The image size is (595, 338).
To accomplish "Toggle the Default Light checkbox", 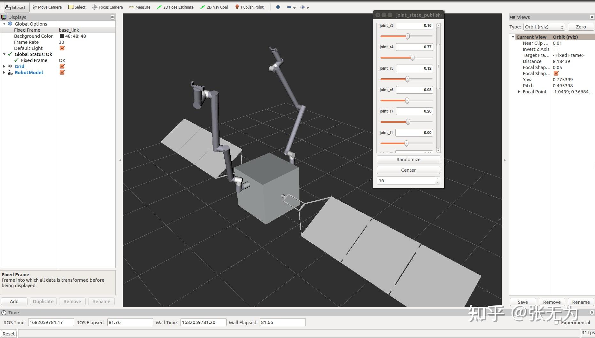I will [x=62, y=48].
